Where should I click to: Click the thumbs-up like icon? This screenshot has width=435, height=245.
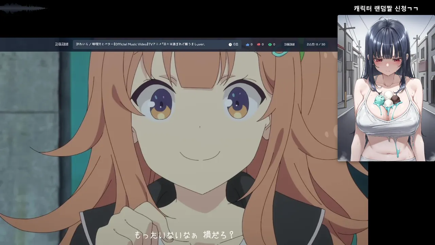247,45
